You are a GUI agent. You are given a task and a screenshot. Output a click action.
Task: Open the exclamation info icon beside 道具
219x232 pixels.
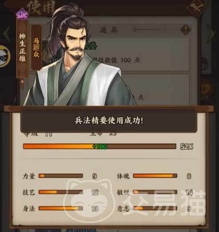click(185, 29)
